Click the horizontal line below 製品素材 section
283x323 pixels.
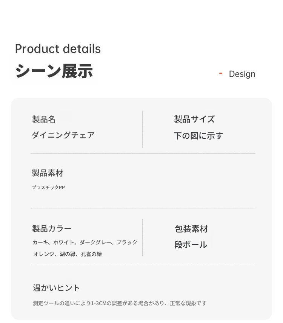click(x=143, y=208)
